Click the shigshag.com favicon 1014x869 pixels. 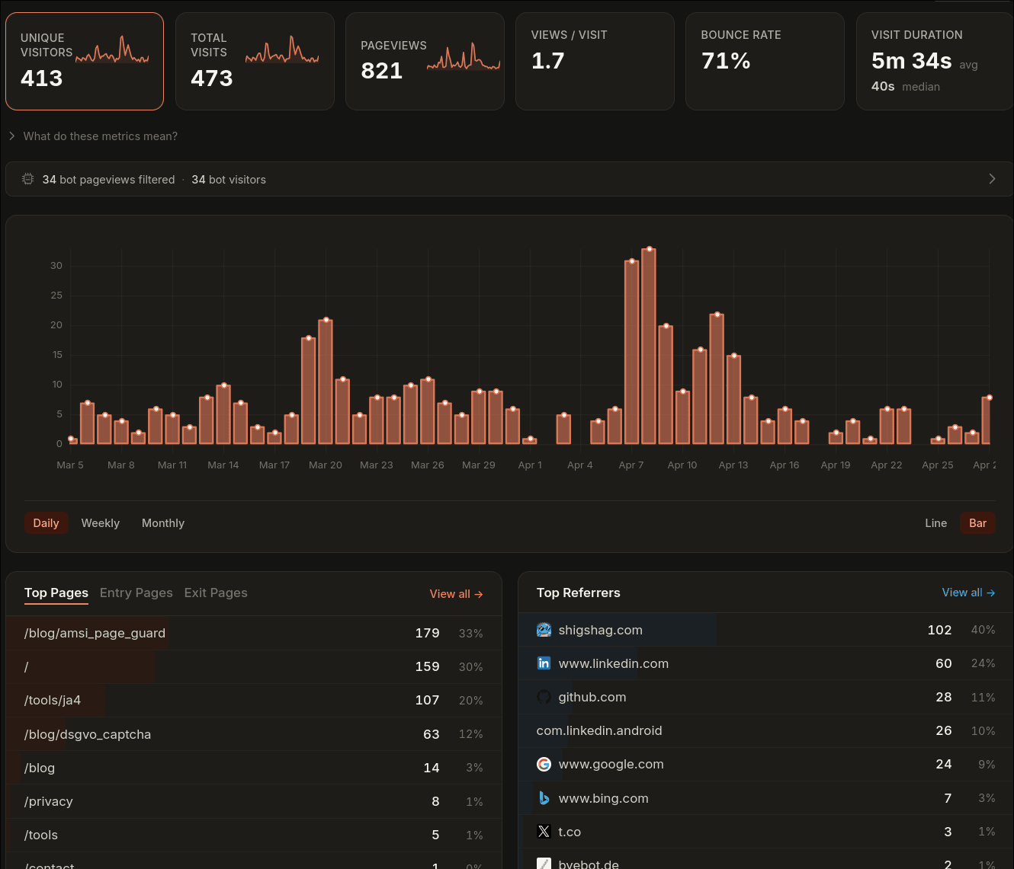pyautogui.click(x=544, y=630)
